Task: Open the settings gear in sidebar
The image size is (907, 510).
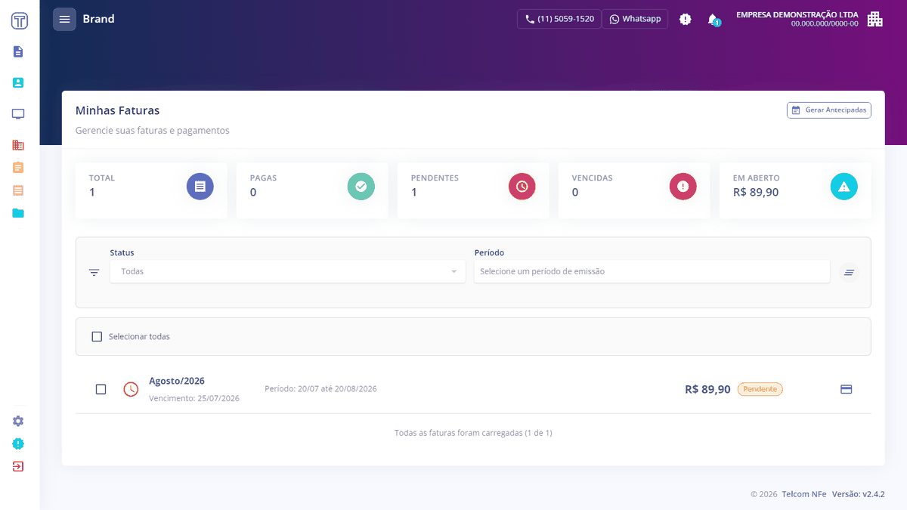Action: [x=18, y=421]
